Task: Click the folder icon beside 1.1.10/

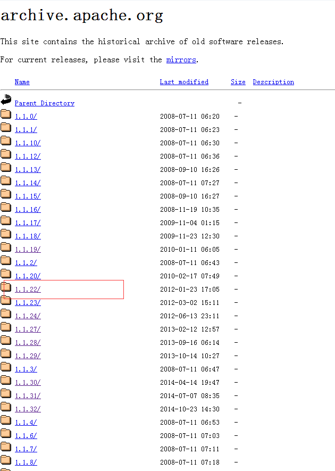Action: coord(6,141)
